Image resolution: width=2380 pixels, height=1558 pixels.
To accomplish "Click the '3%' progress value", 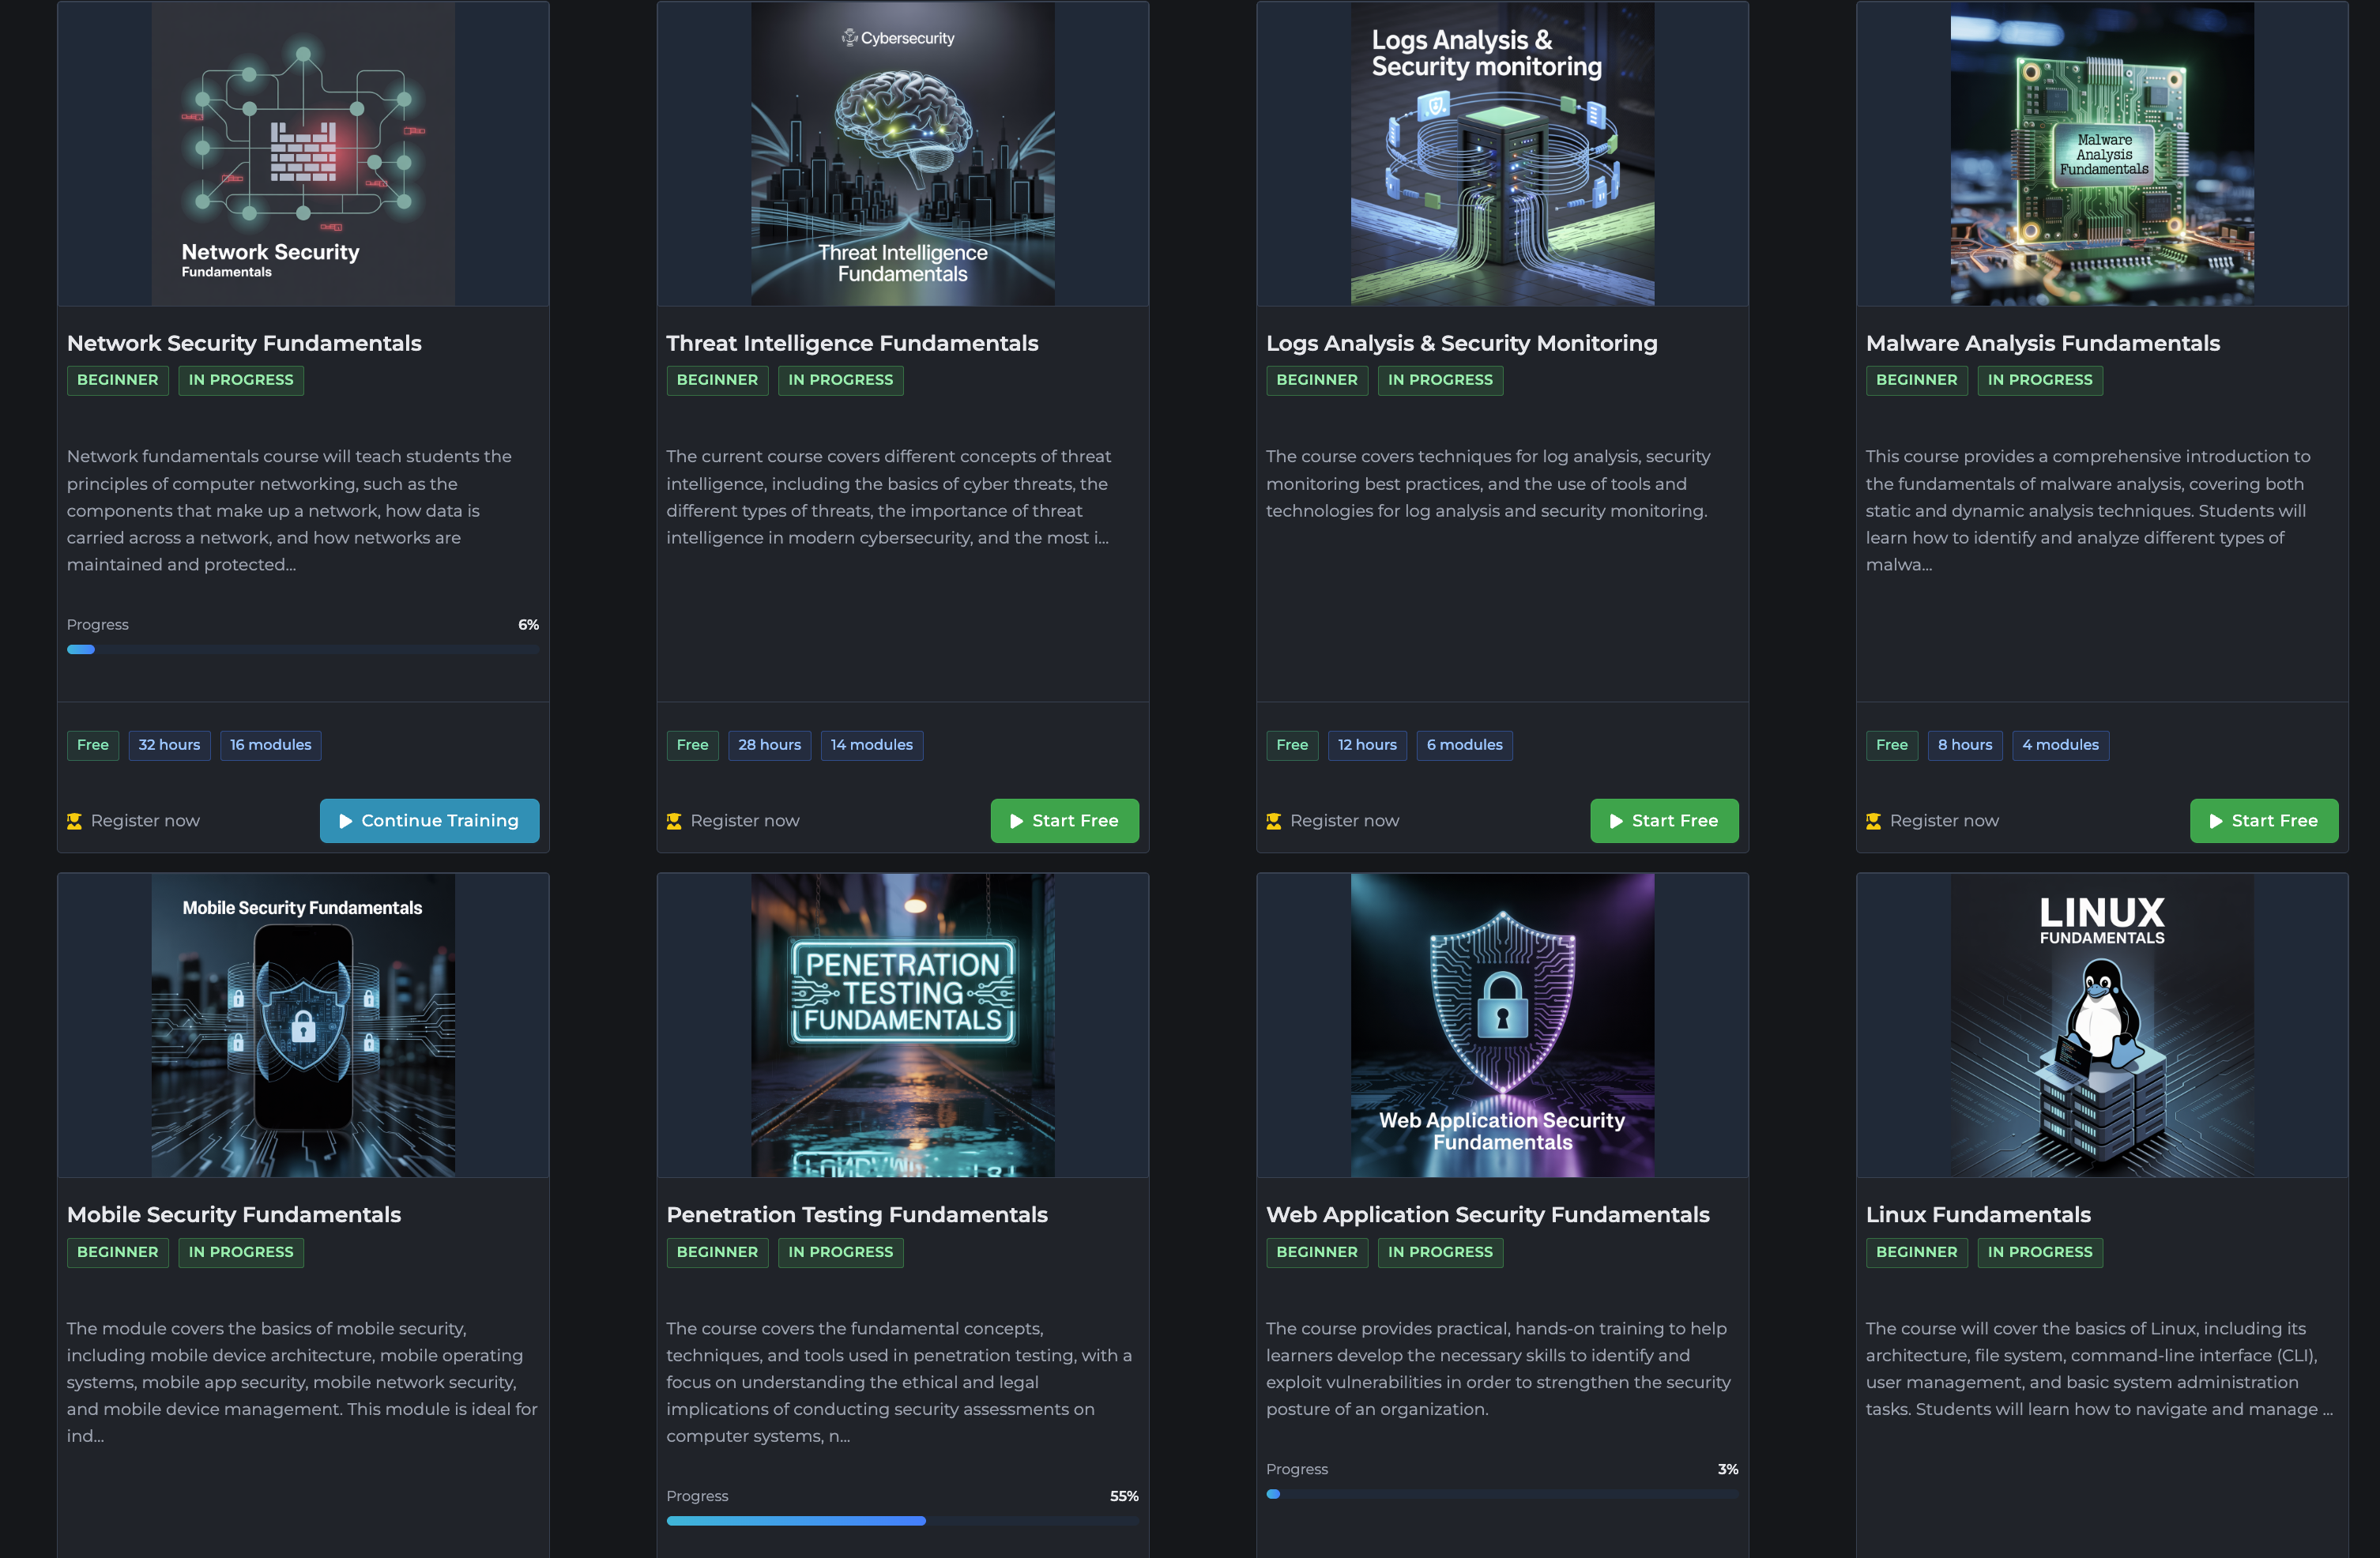I will tap(1728, 1469).
